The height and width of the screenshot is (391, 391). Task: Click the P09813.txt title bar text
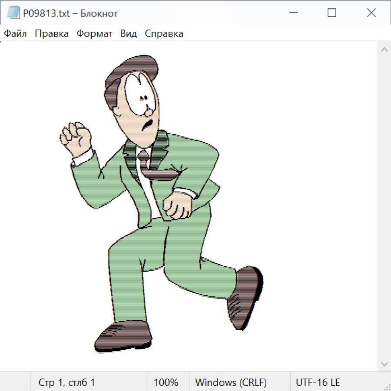(70, 13)
